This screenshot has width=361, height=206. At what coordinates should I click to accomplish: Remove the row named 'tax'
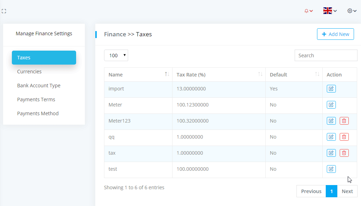pyautogui.click(x=344, y=153)
